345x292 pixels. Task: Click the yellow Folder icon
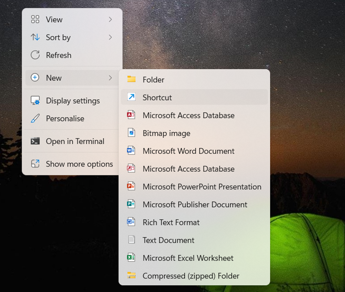click(x=131, y=79)
